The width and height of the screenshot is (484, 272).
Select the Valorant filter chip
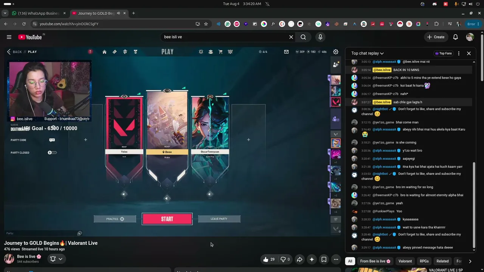405,261
